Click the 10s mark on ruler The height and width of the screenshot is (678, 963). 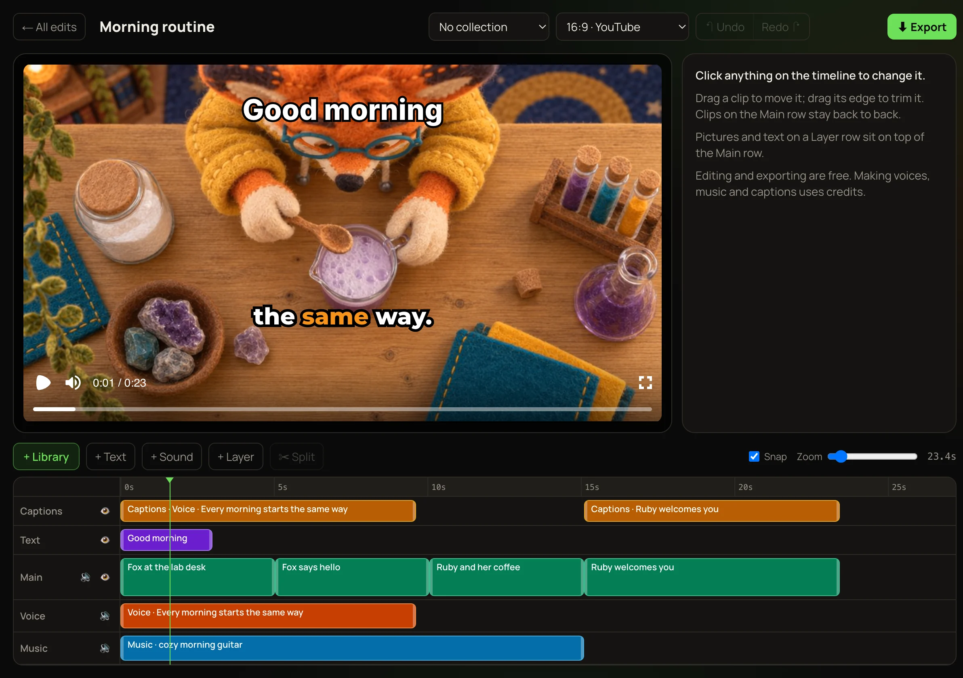coord(438,487)
